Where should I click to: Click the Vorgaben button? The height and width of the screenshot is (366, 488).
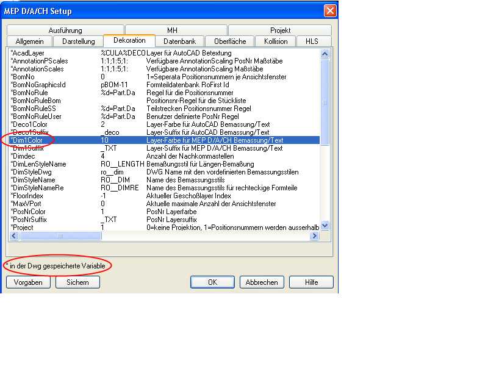28,282
